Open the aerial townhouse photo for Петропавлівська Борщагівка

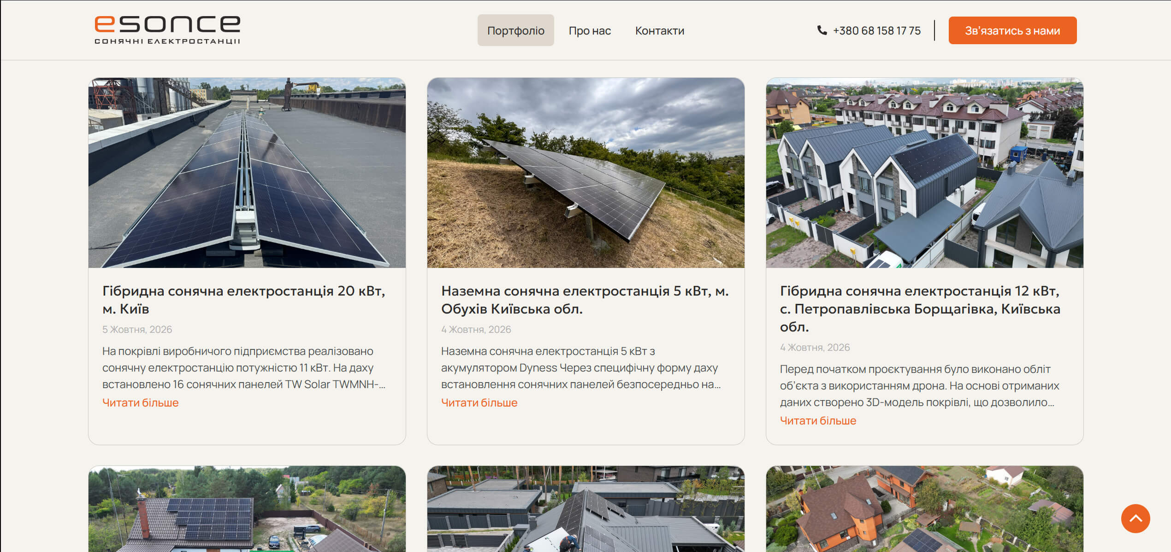coord(924,173)
